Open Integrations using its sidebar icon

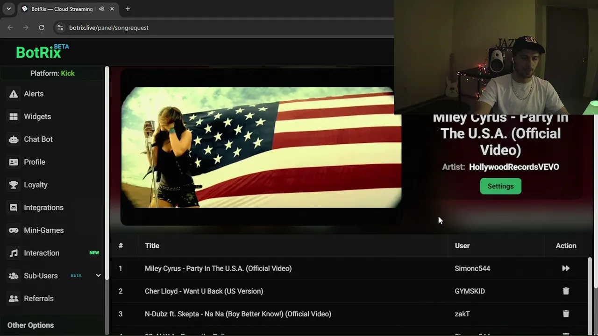point(14,208)
